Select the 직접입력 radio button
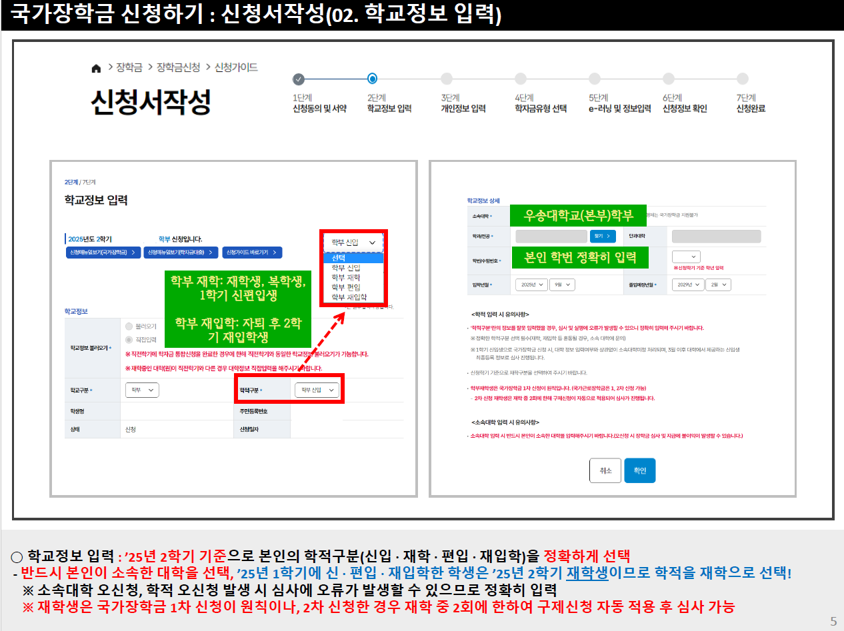 click(129, 340)
